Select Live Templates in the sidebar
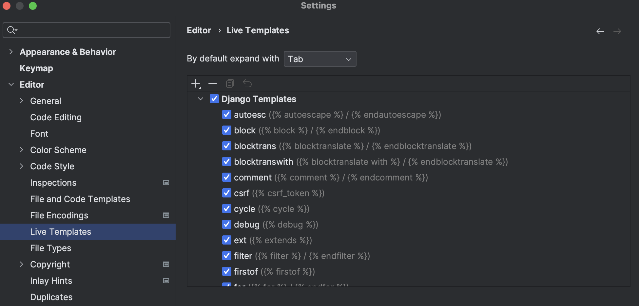Viewport: 639px width, 306px height. point(88,232)
